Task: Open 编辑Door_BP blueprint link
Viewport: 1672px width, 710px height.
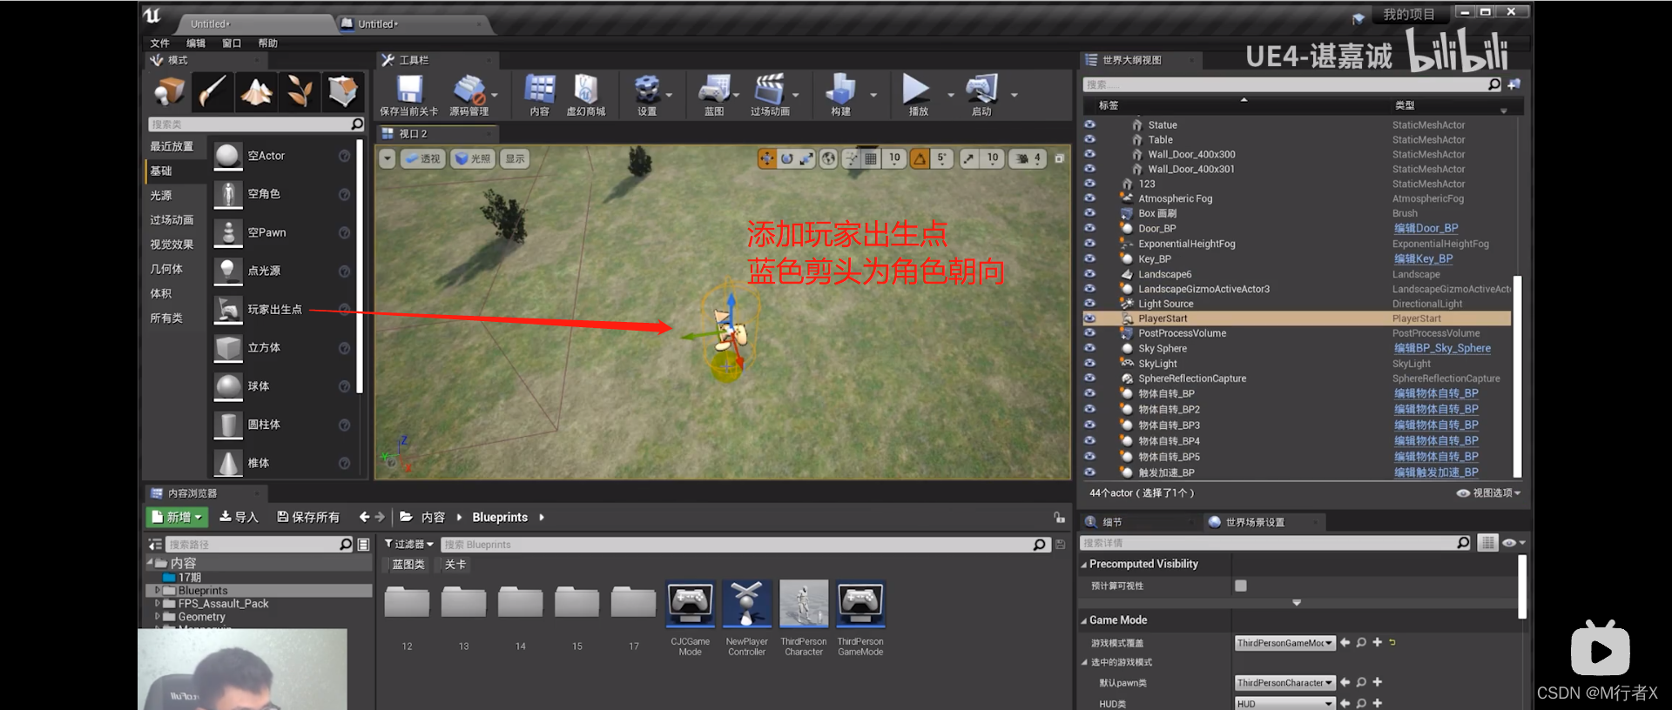Action: pyautogui.click(x=1426, y=228)
